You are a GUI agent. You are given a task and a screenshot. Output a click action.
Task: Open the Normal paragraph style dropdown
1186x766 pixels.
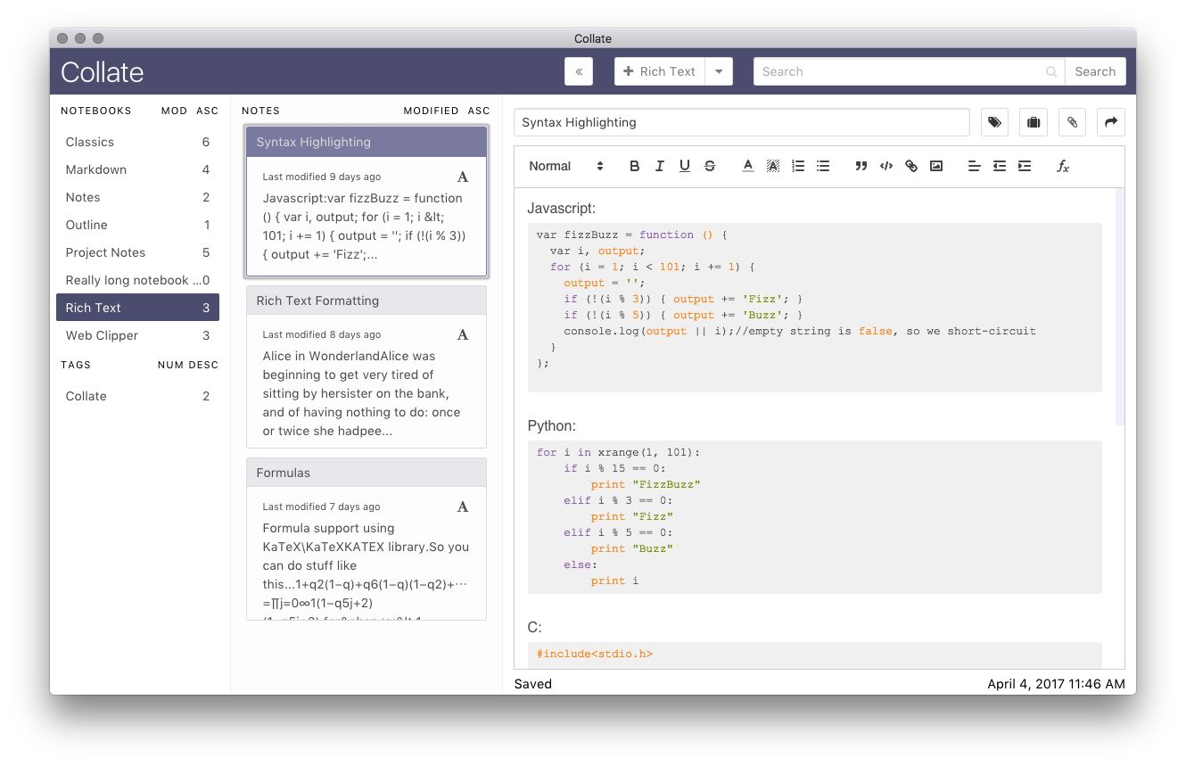point(566,166)
